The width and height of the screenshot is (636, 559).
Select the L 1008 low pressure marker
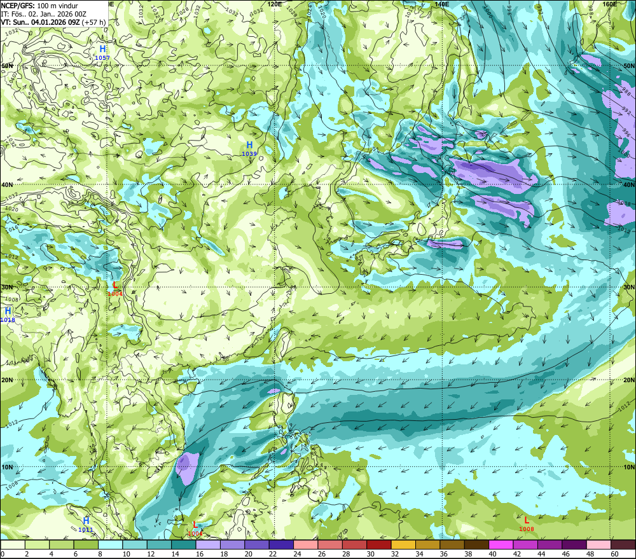point(527,523)
